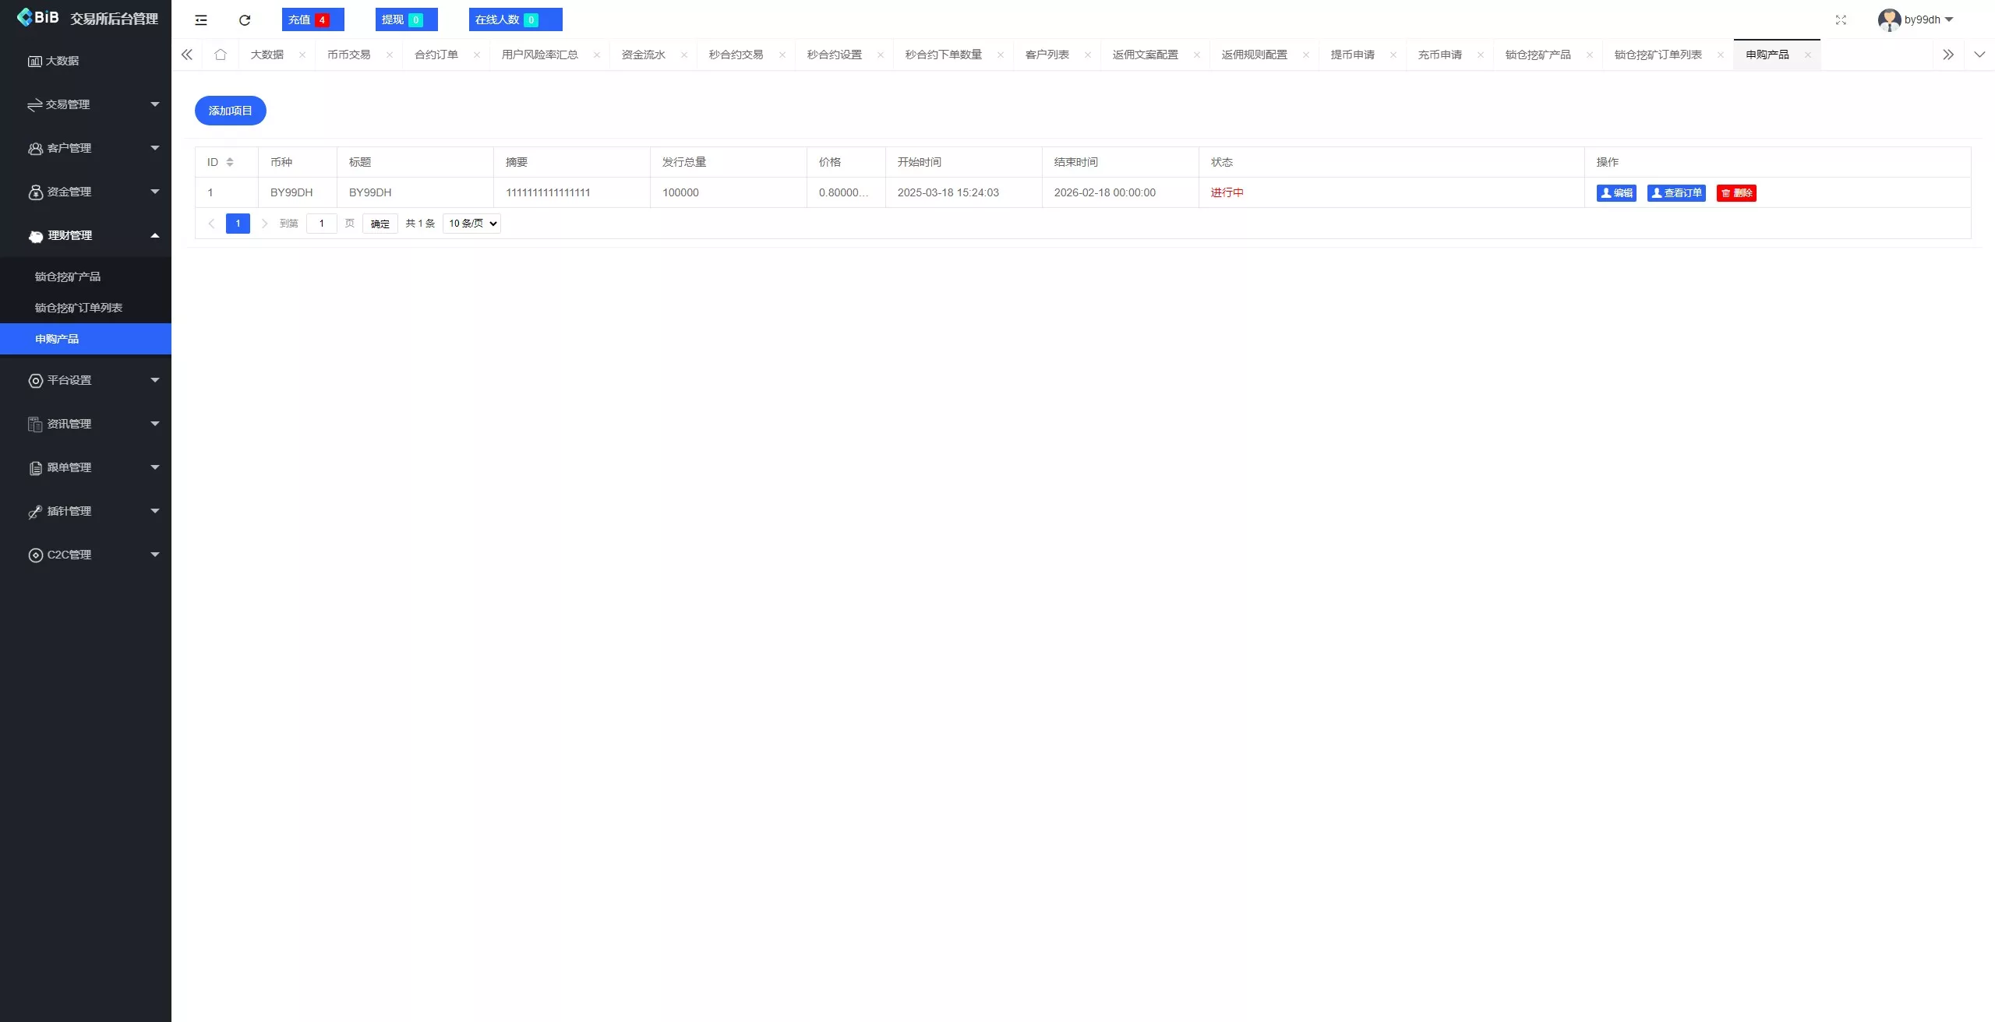Screen dimensions: 1995x1022
Task: Click 查看订单 on the BY99DH row
Action: pos(1676,192)
